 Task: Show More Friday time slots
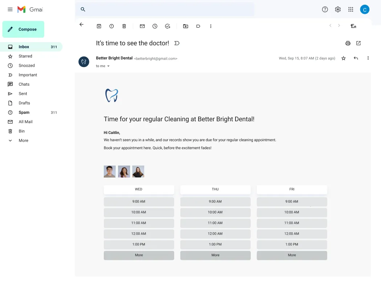292,255
